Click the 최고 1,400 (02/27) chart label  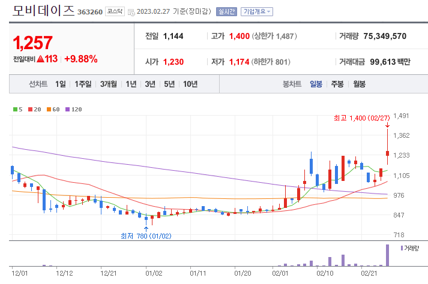[362, 118]
